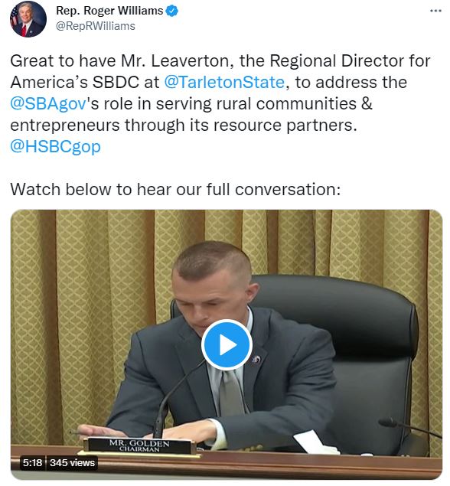
Task: Click the blue verified checkmark badge
Action: pos(171,11)
